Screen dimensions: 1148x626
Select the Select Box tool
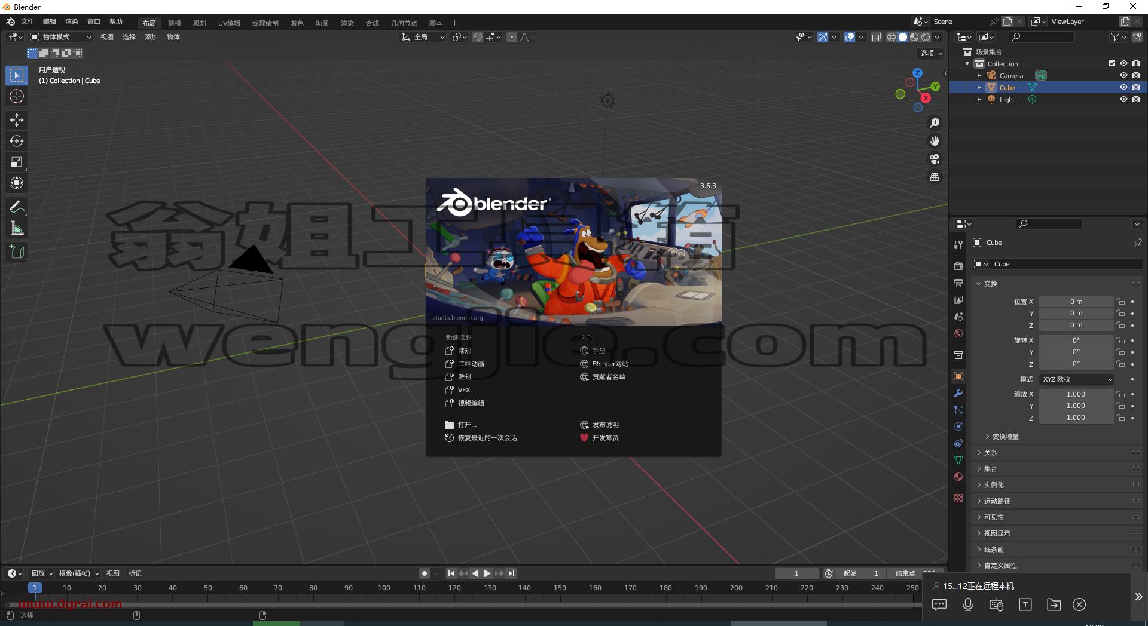tap(17, 75)
